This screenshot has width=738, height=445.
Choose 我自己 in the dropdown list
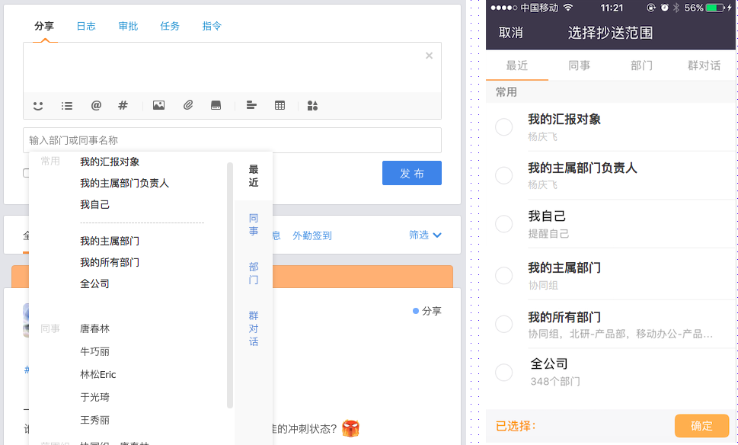[94, 204]
